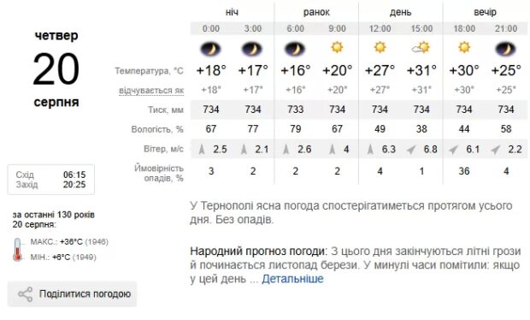Click the moon icon at 0:00

click(210, 50)
